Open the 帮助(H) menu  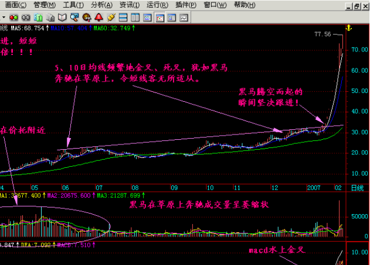245,5
